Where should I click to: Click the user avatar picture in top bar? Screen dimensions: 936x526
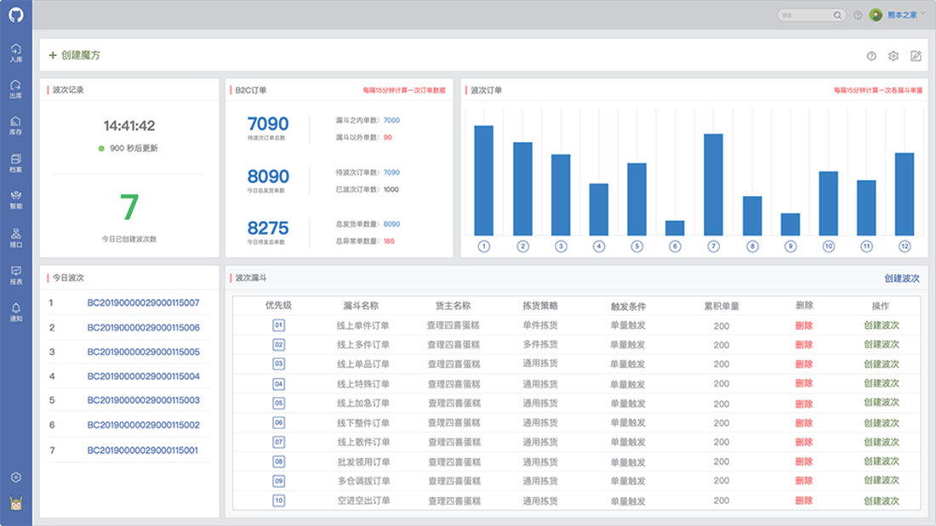pos(876,15)
